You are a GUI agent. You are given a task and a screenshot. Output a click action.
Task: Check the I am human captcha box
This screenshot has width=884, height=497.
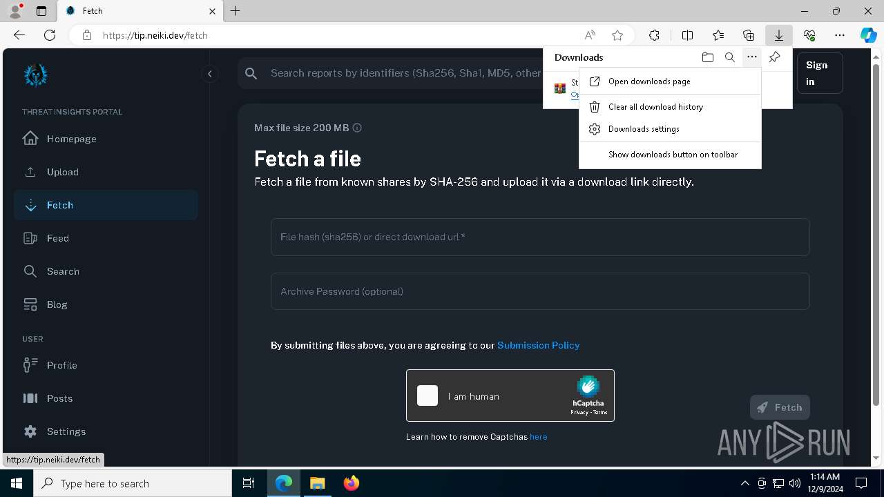click(427, 396)
